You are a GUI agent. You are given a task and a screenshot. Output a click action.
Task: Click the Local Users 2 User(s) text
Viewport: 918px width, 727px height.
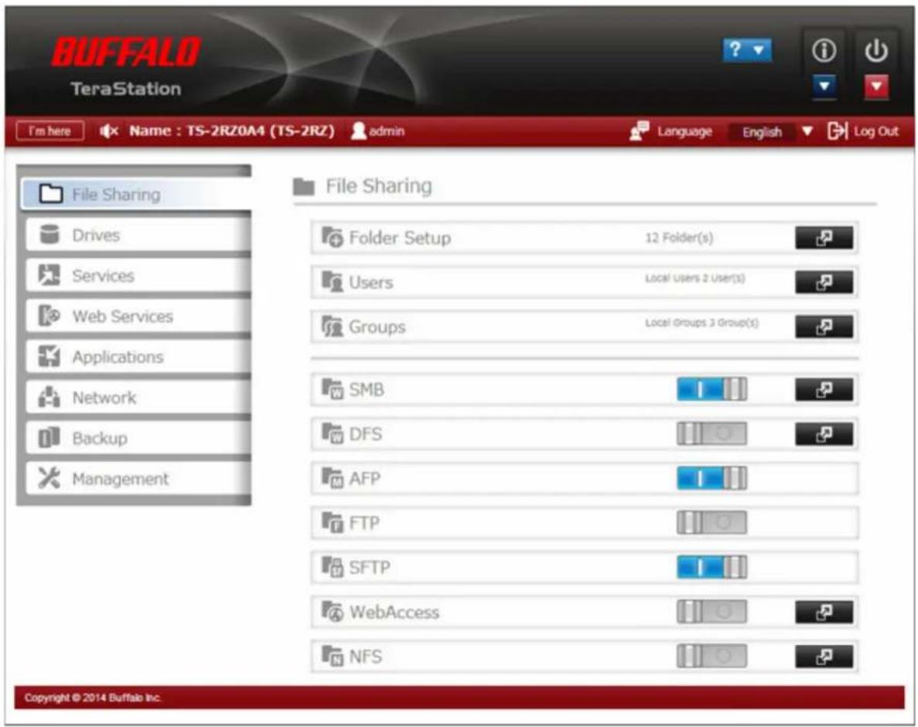[x=695, y=278]
